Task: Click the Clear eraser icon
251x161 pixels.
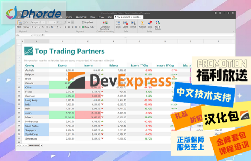Action: (150, 23)
